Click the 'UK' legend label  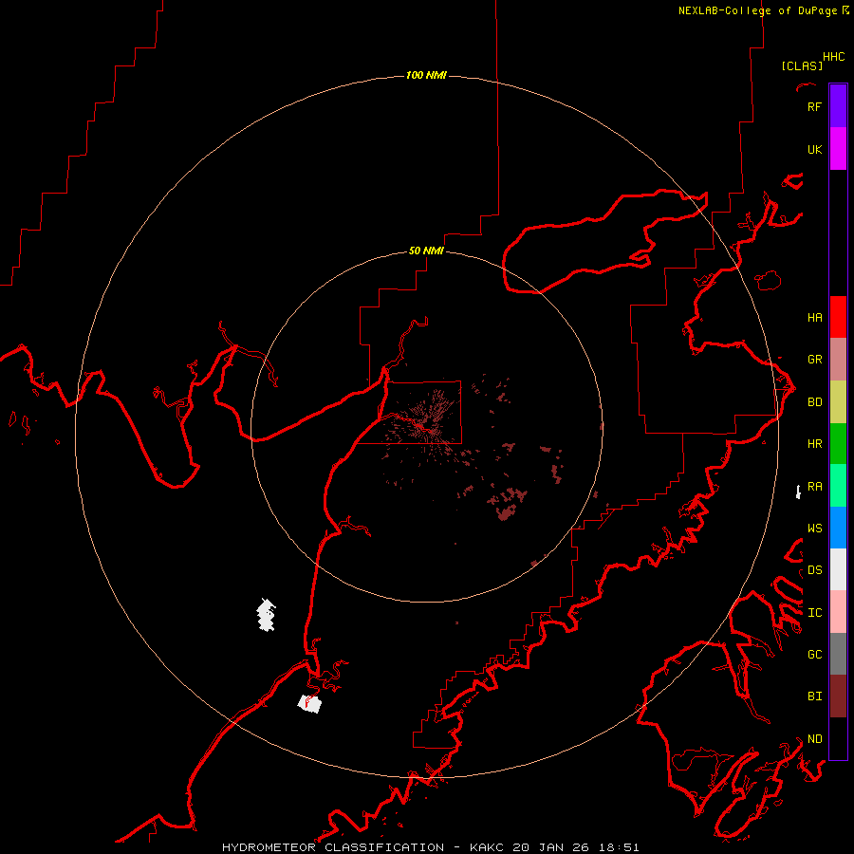pos(814,149)
